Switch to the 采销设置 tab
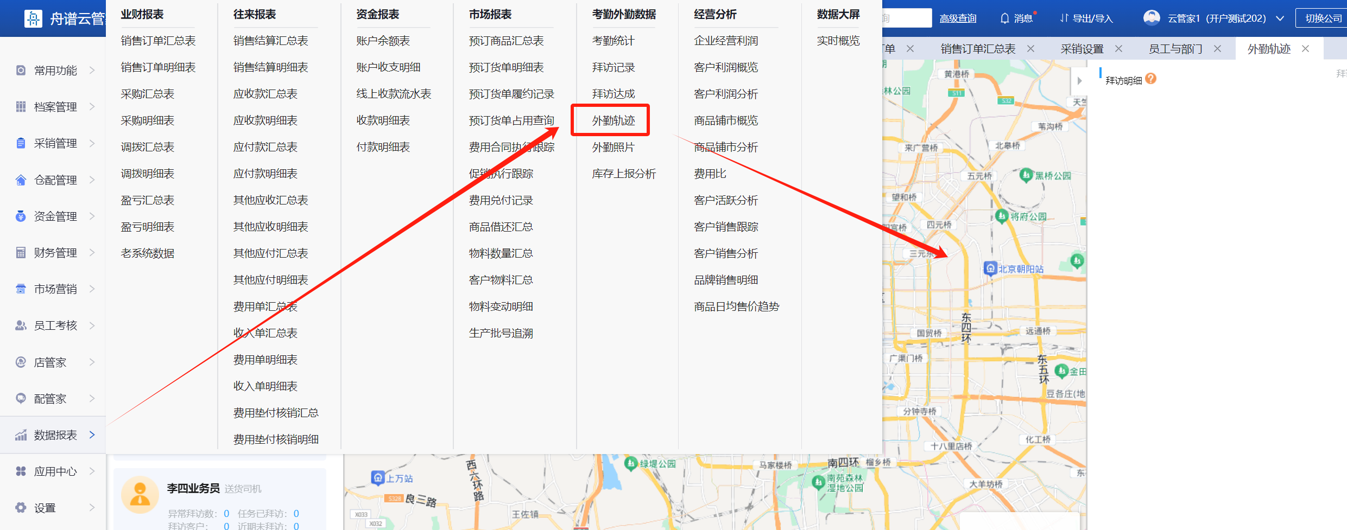 (1082, 49)
